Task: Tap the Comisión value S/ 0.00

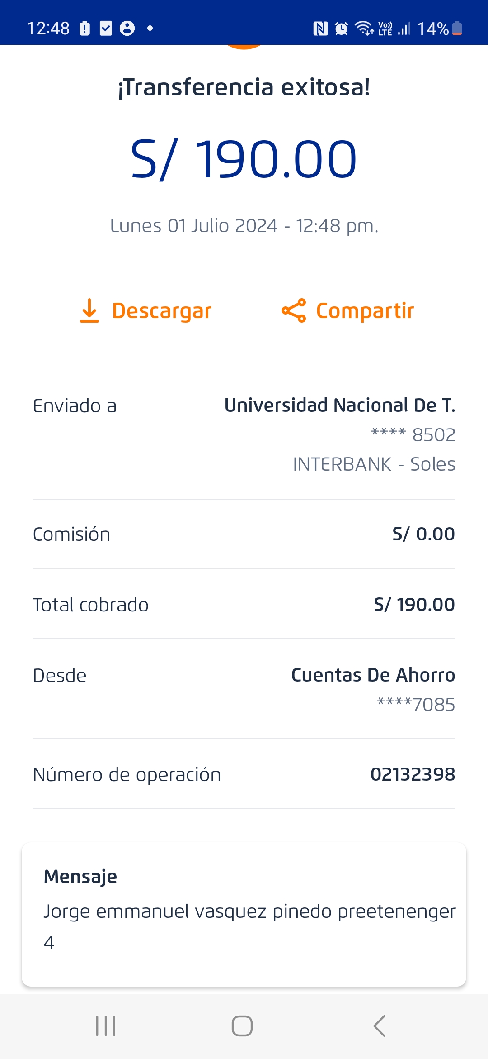Action: pyautogui.click(x=423, y=534)
